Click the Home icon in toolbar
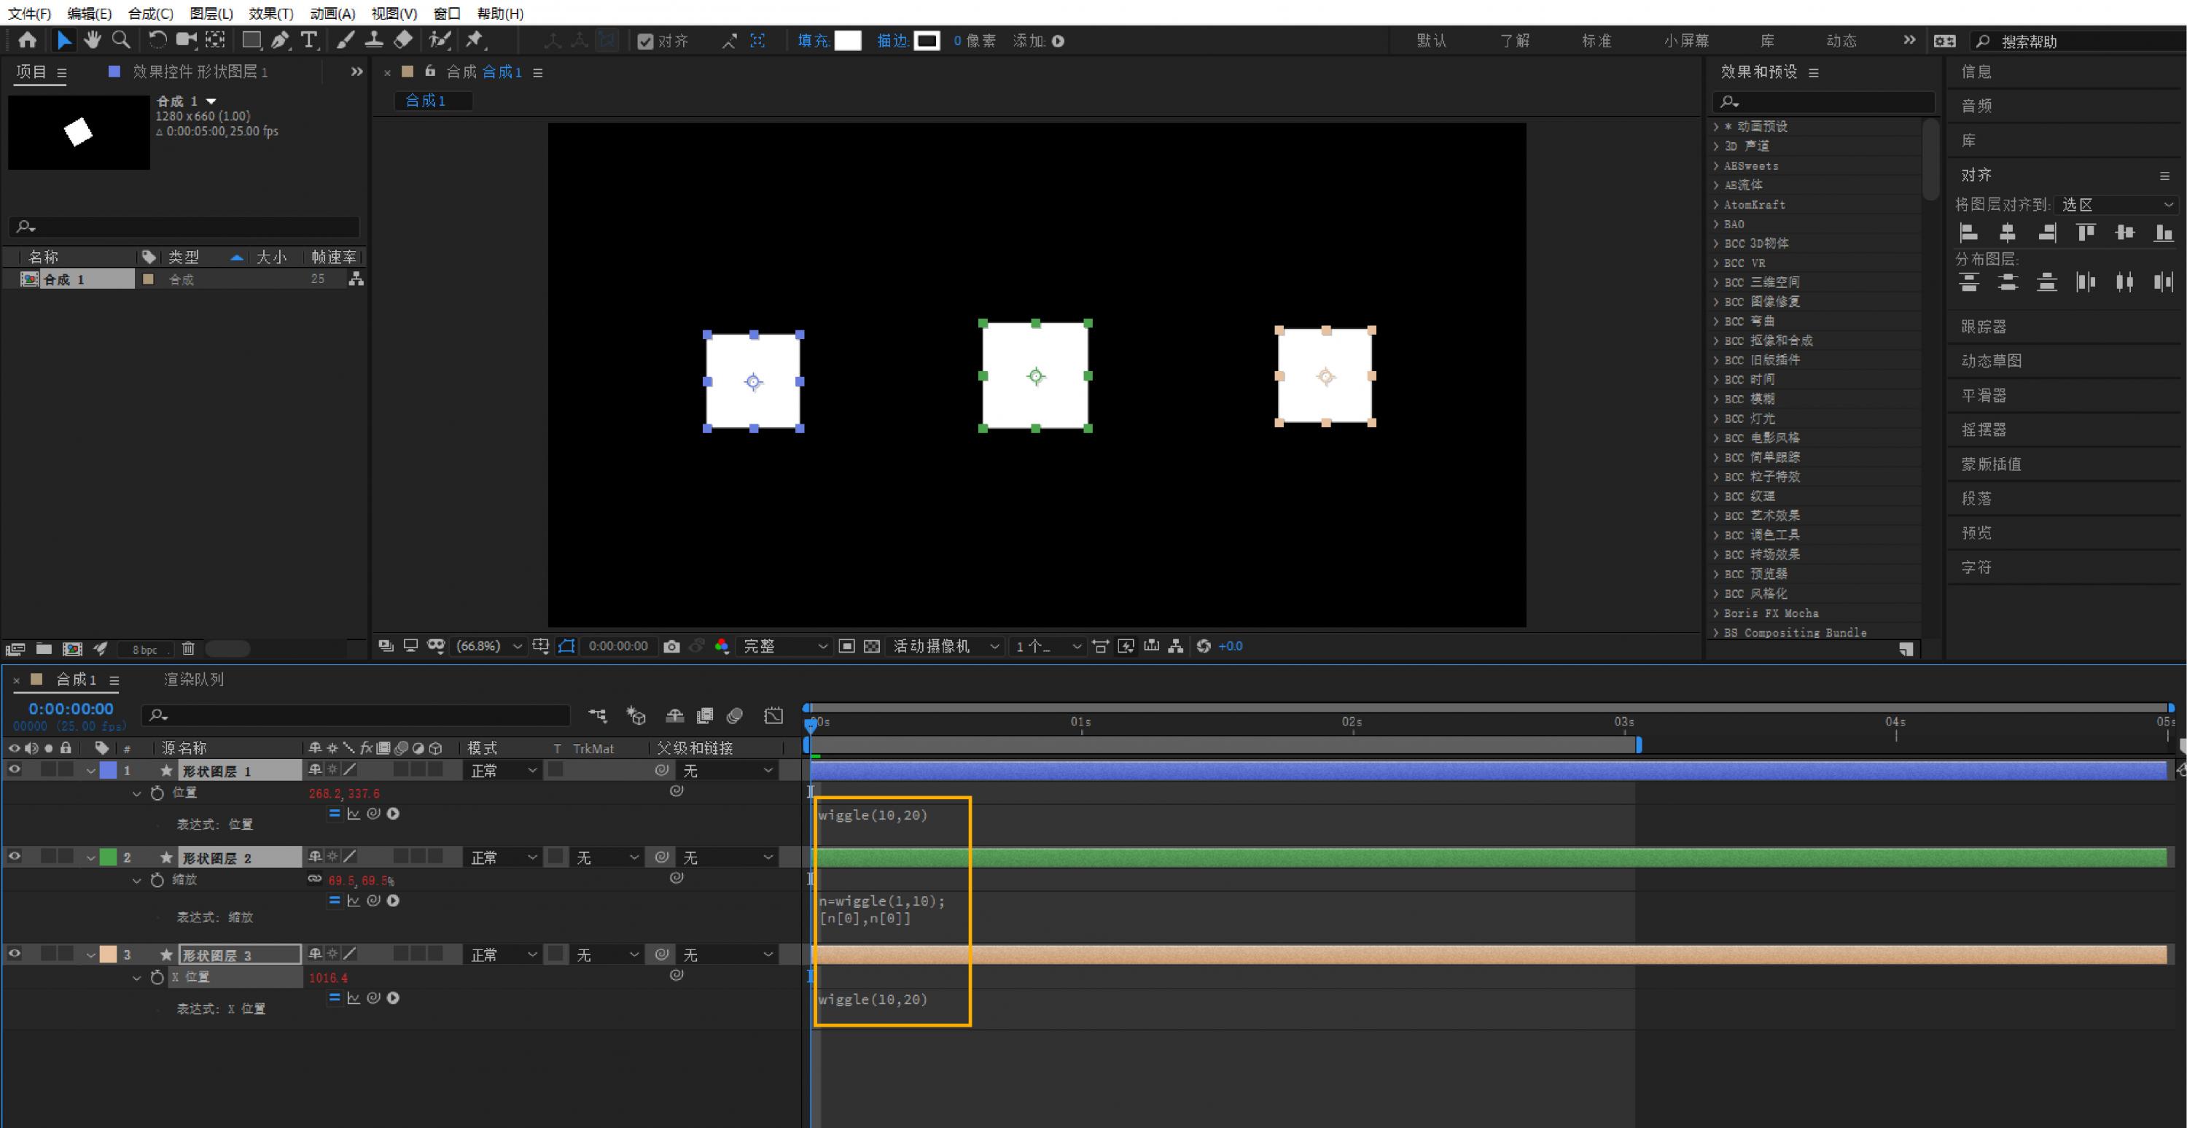2187x1128 pixels. coord(27,40)
